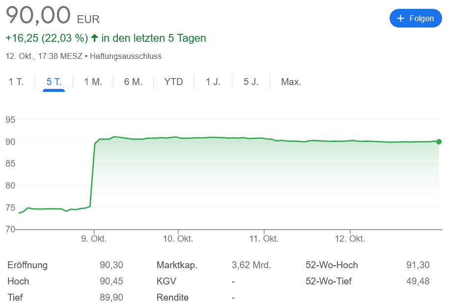Switch the chart to 1 J.
Screen dimensions: 449x307
213,82
